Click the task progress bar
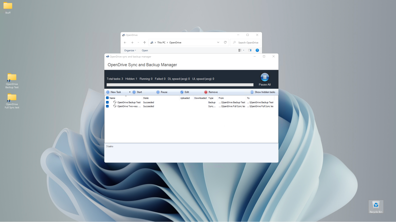396x222 pixels. (x=180, y=85)
